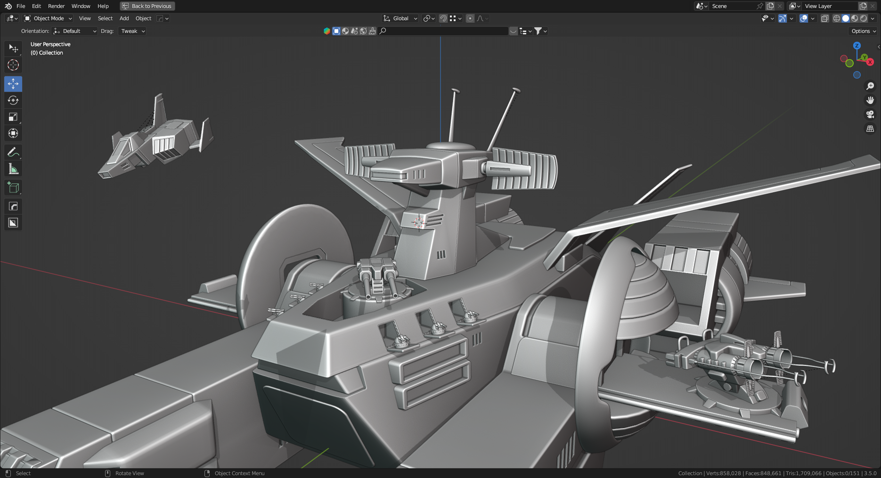The height and width of the screenshot is (478, 881).
Task: Toggle the selected object-type filter button
Action: click(x=336, y=31)
